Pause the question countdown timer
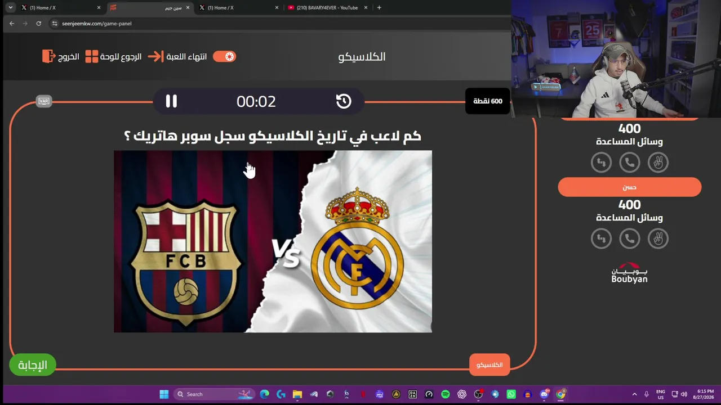 click(171, 101)
